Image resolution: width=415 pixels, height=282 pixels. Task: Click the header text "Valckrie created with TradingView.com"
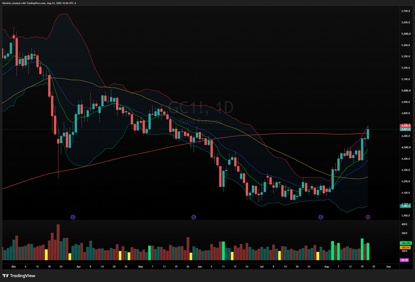[24, 3]
